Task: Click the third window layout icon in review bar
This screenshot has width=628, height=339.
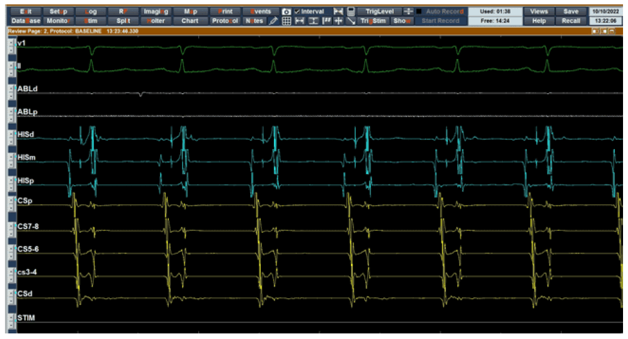Action: [x=612, y=31]
